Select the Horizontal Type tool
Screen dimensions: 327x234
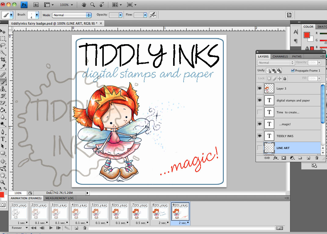(x=3, y=139)
